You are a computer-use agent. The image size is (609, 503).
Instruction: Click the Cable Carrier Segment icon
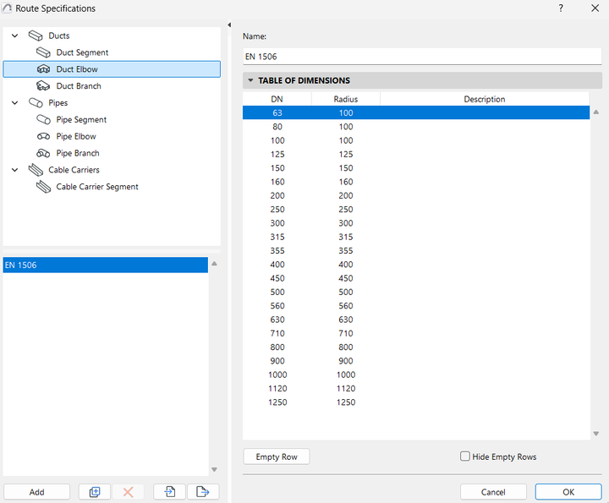[43, 187]
